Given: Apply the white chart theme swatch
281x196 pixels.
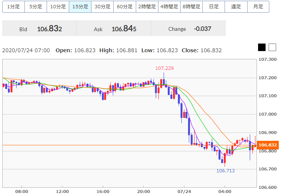Looking at the screenshot, I should point(272,47).
